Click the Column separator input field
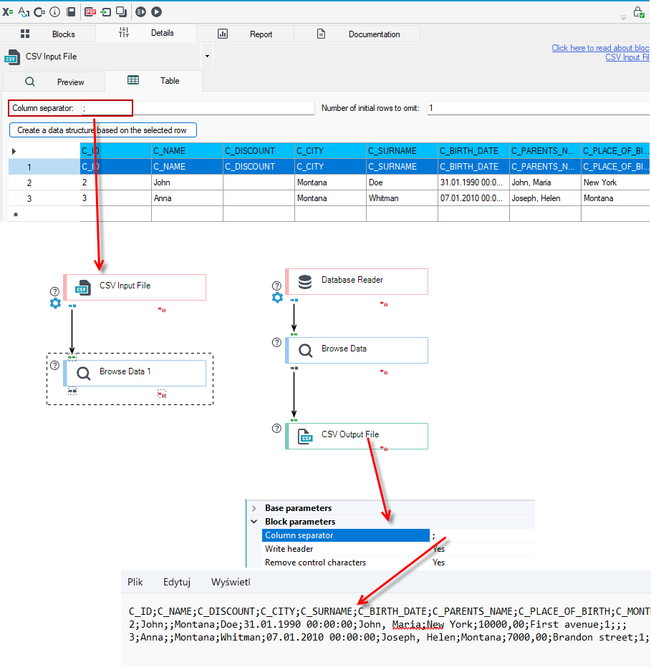 tap(198, 108)
